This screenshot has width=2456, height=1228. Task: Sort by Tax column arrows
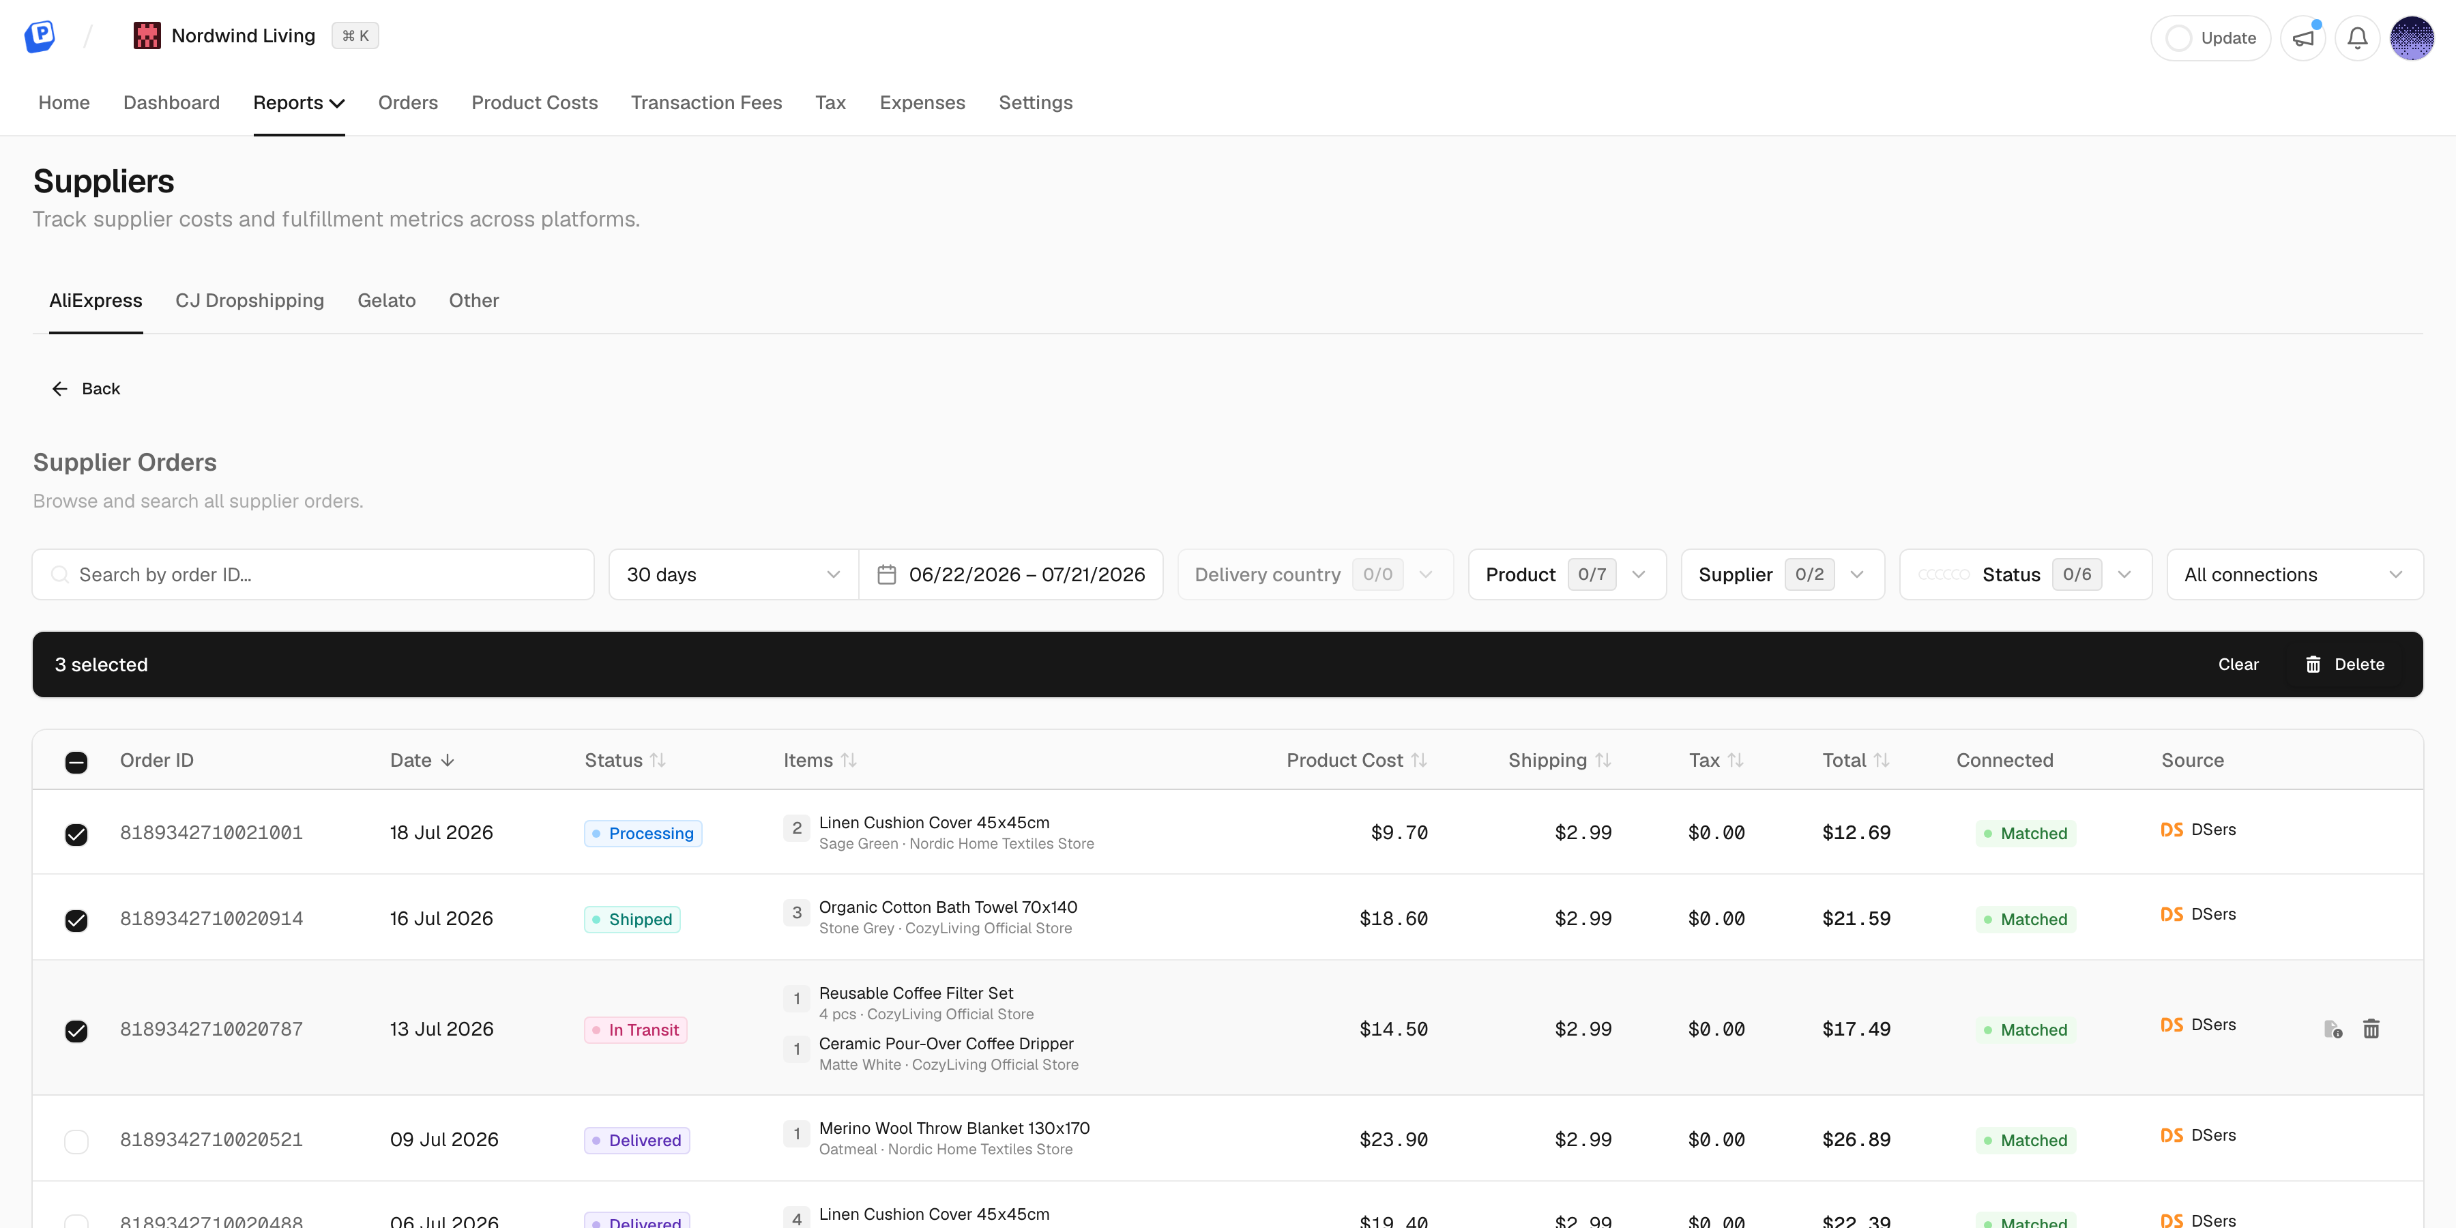(x=1735, y=760)
